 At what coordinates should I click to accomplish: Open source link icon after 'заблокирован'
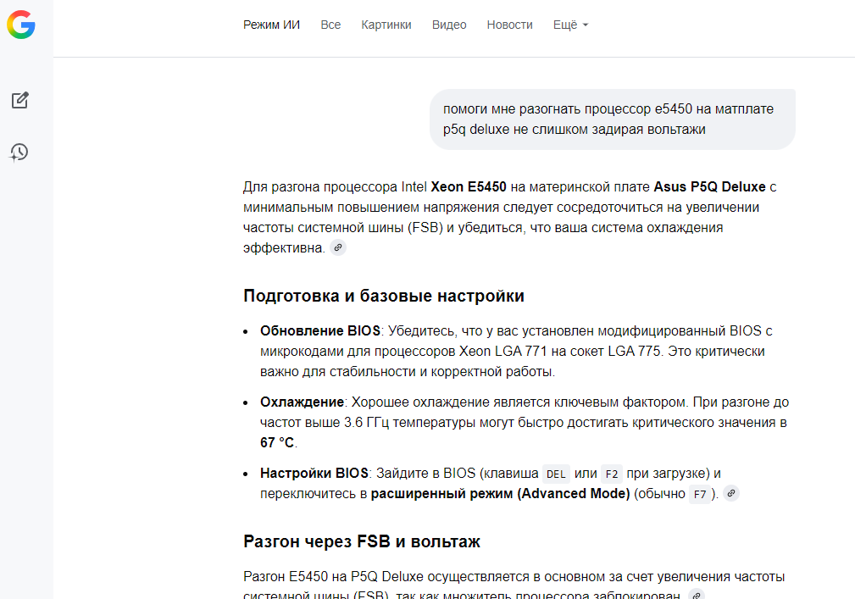coord(697,594)
